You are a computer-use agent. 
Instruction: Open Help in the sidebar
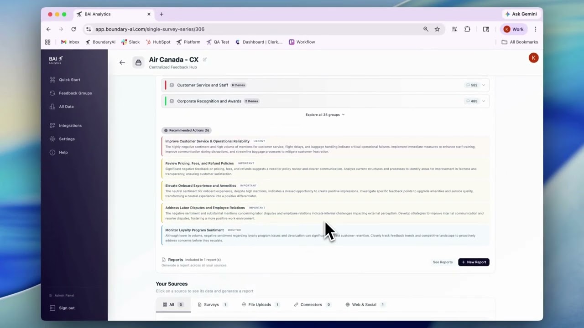(58, 152)
